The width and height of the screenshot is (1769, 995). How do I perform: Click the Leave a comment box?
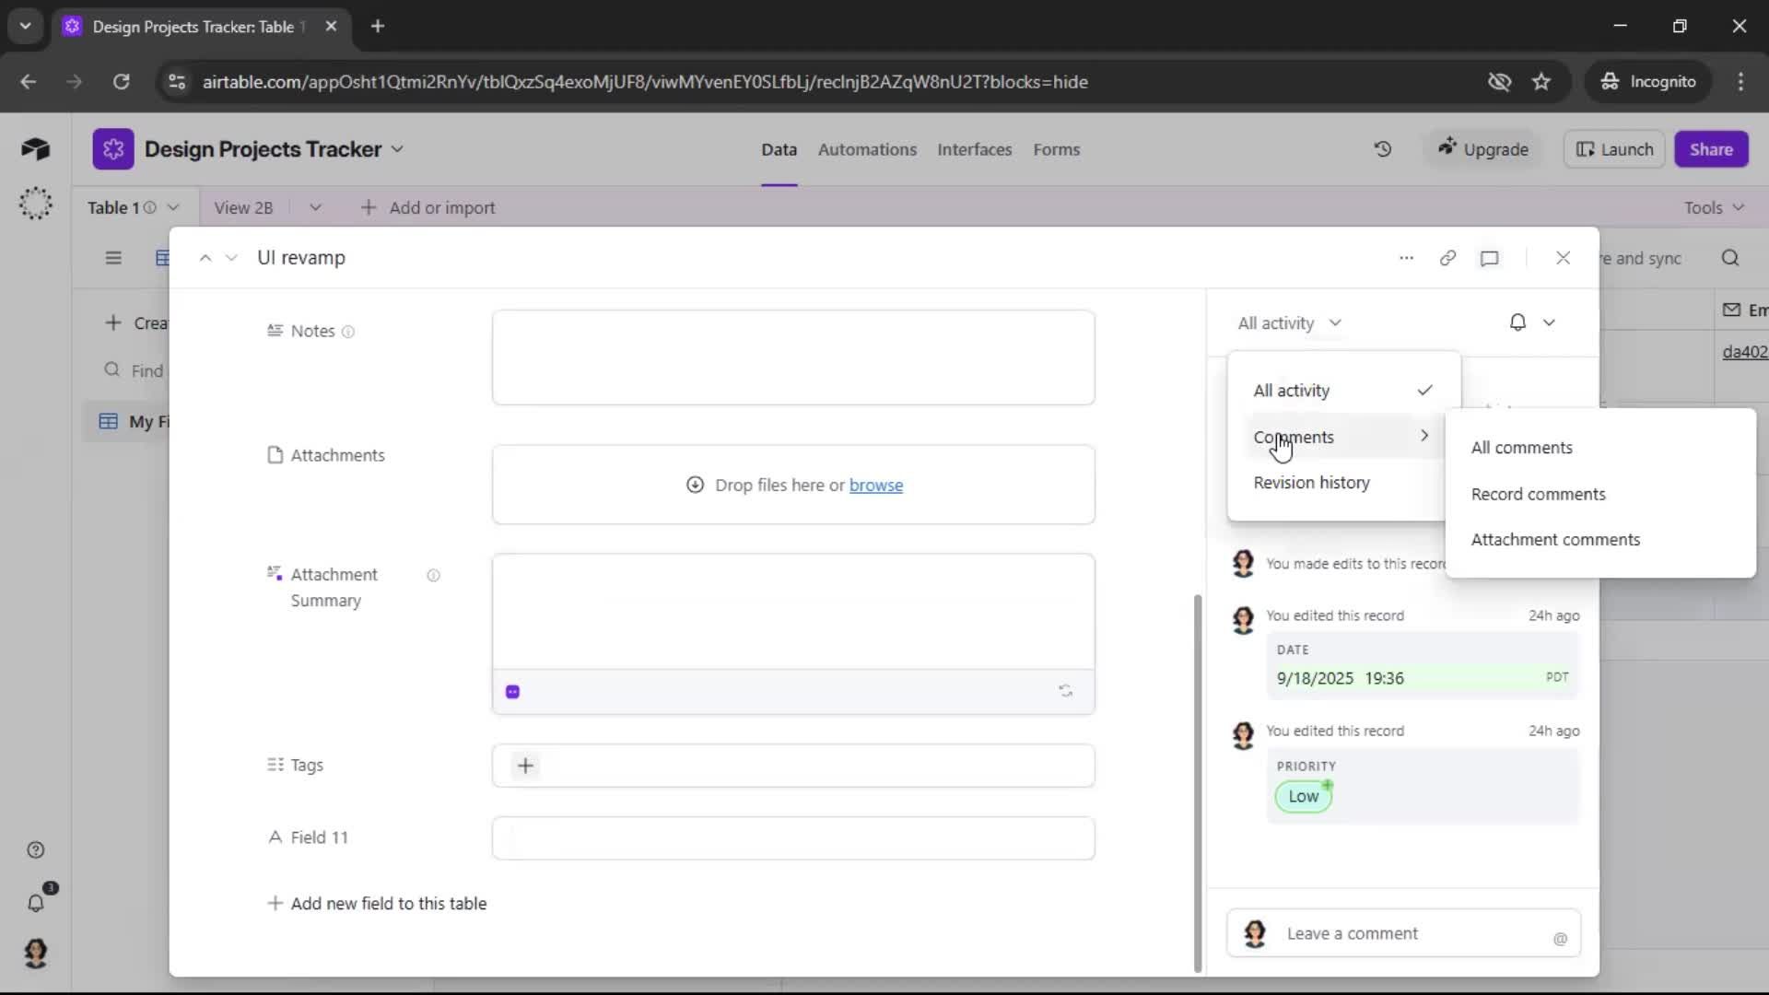pos(1404,933)
